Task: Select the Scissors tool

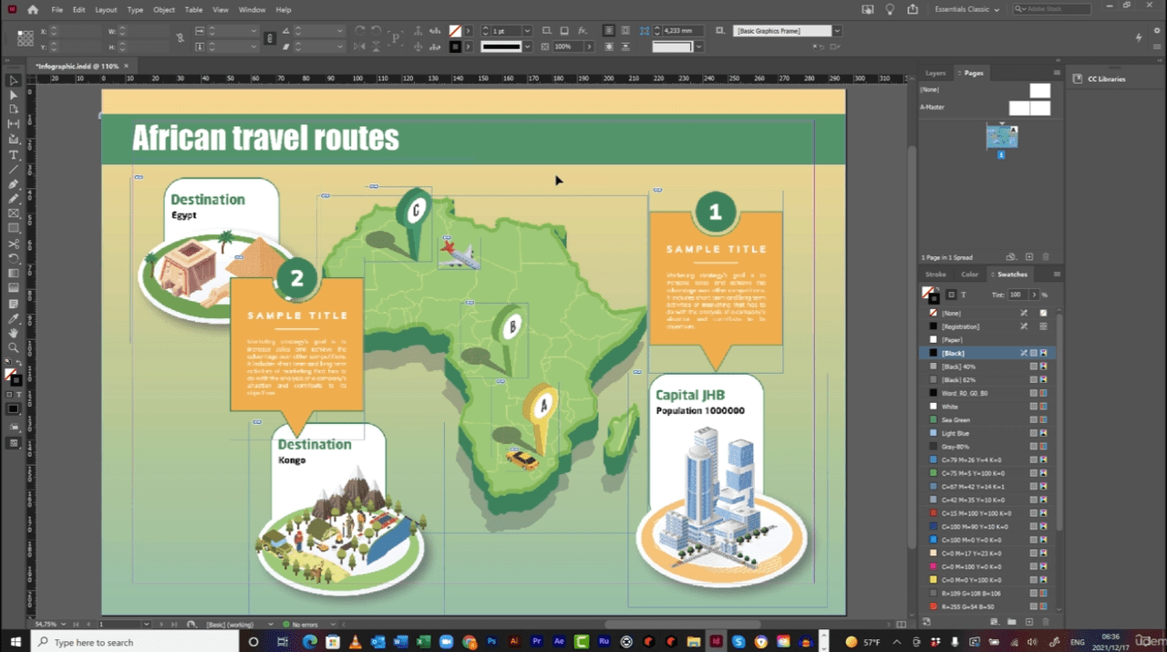Action: pyautogui.click(x=14, y=243)
